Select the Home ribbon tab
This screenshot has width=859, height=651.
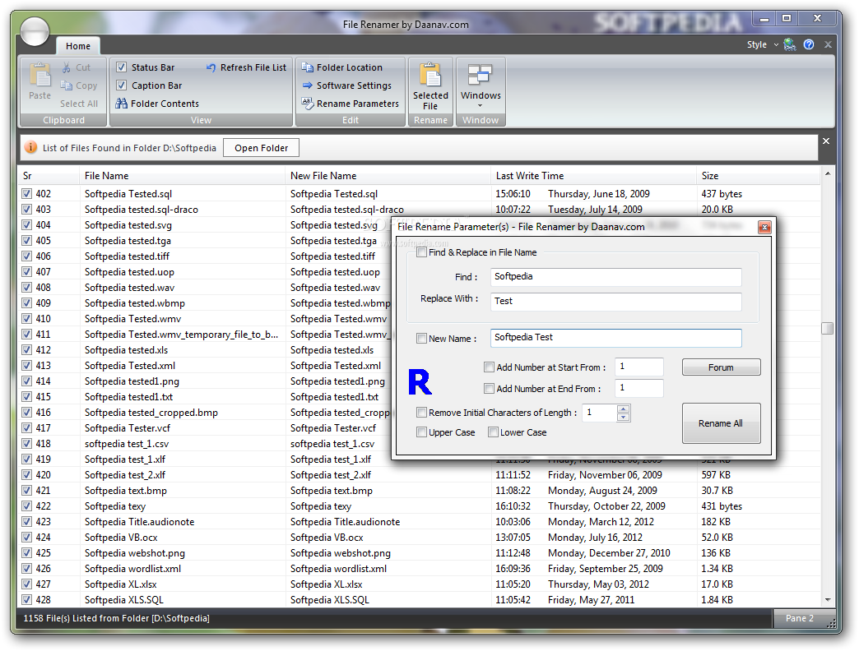[78, 47]
